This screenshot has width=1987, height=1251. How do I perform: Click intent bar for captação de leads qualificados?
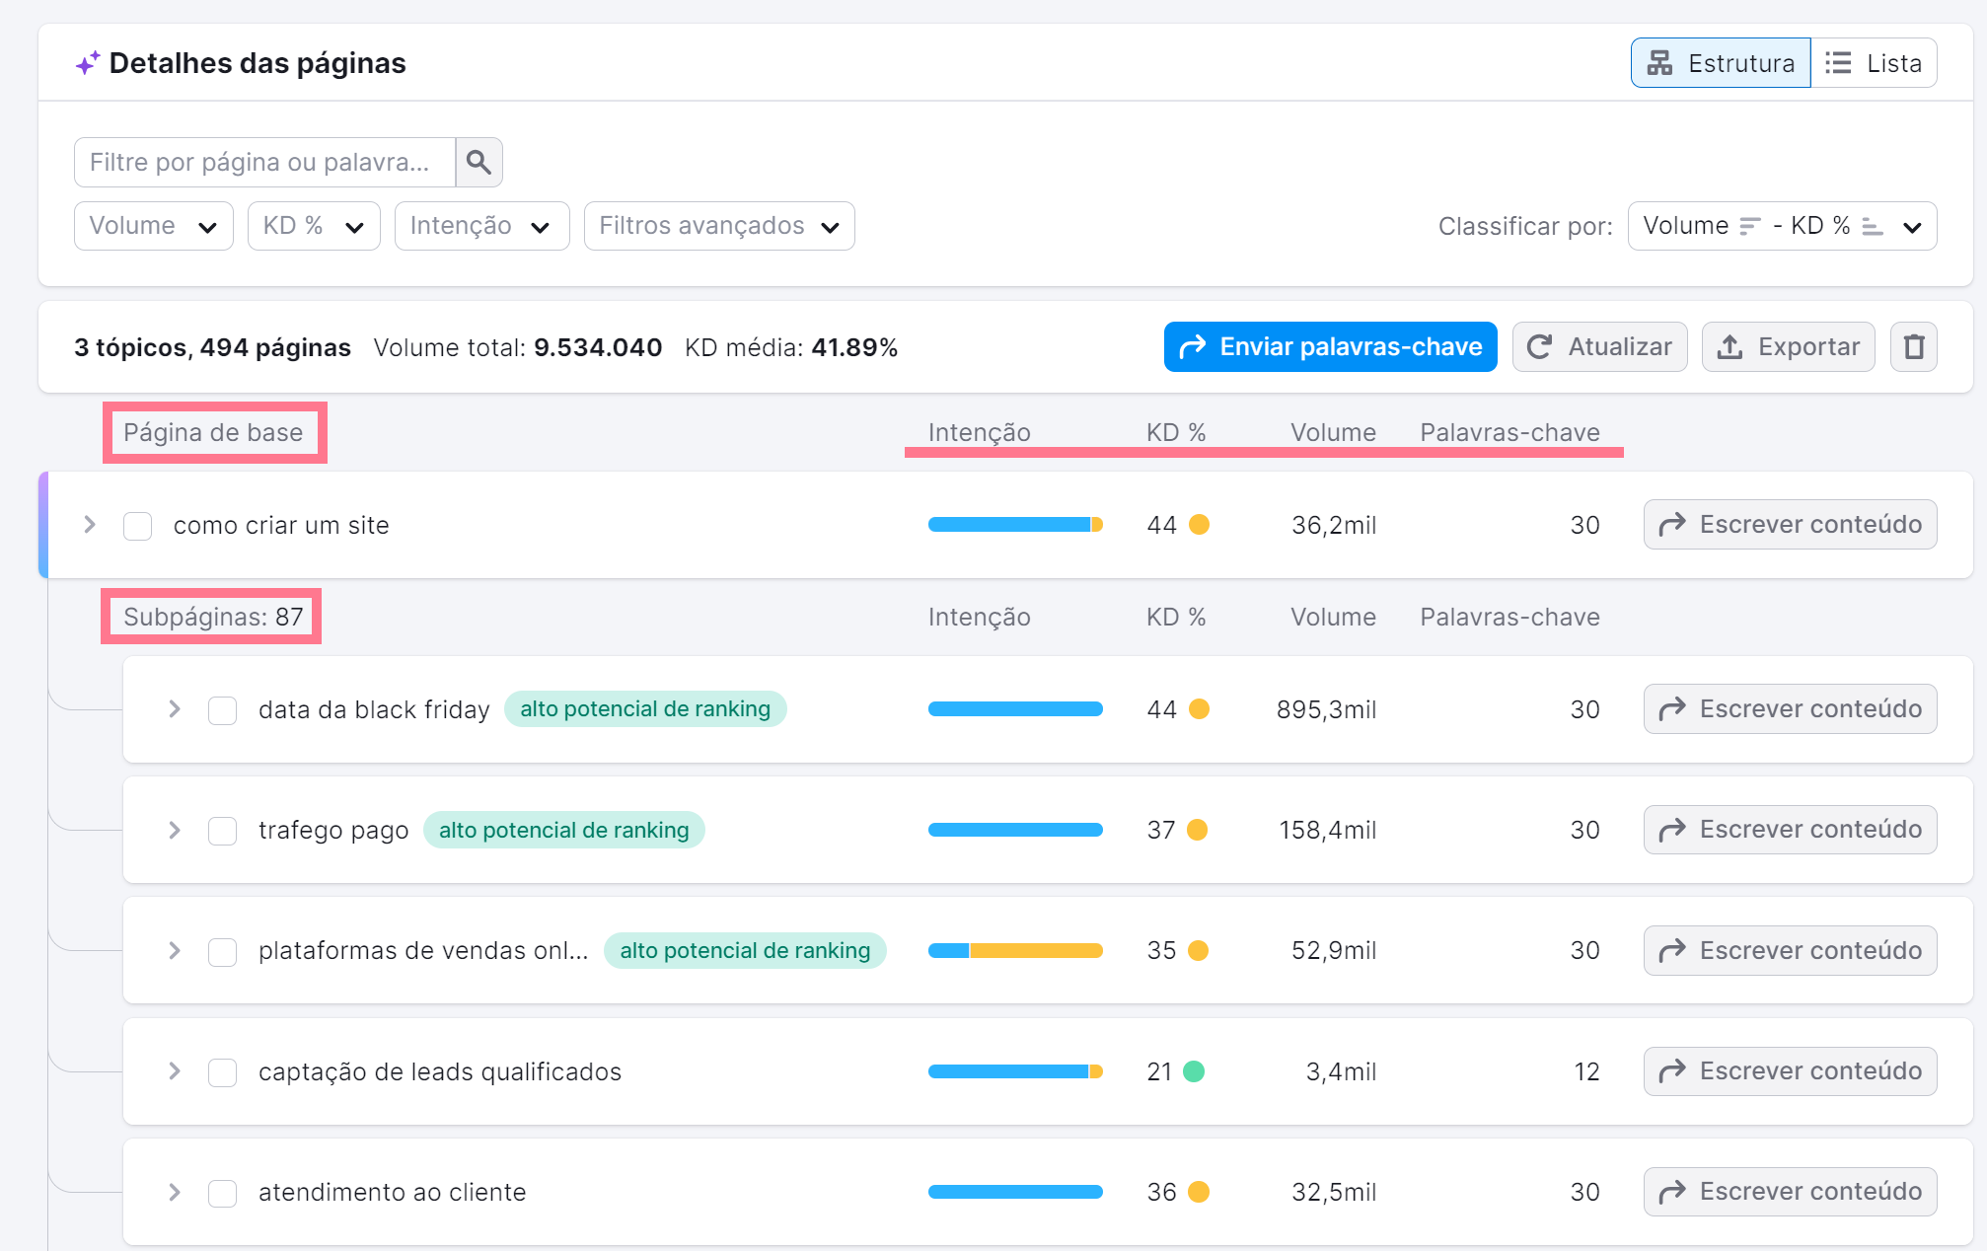1015,1071
